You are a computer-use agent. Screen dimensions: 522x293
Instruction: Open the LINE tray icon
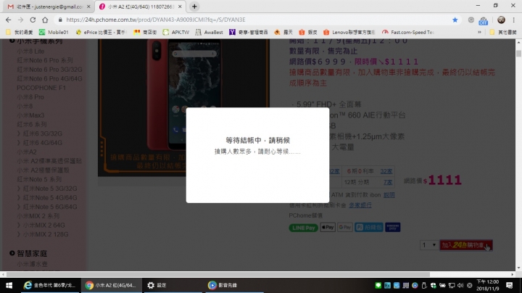point(378,285)
